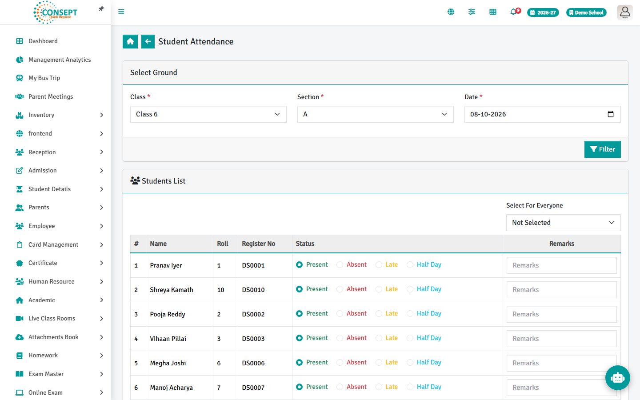Image resolution: width=640 pixels, height=400 pixels.
Task: Click the home icon button
Action: tap(130, 41)
